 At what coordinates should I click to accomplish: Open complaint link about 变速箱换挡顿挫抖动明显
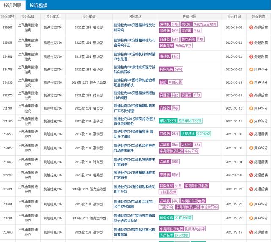135,96
